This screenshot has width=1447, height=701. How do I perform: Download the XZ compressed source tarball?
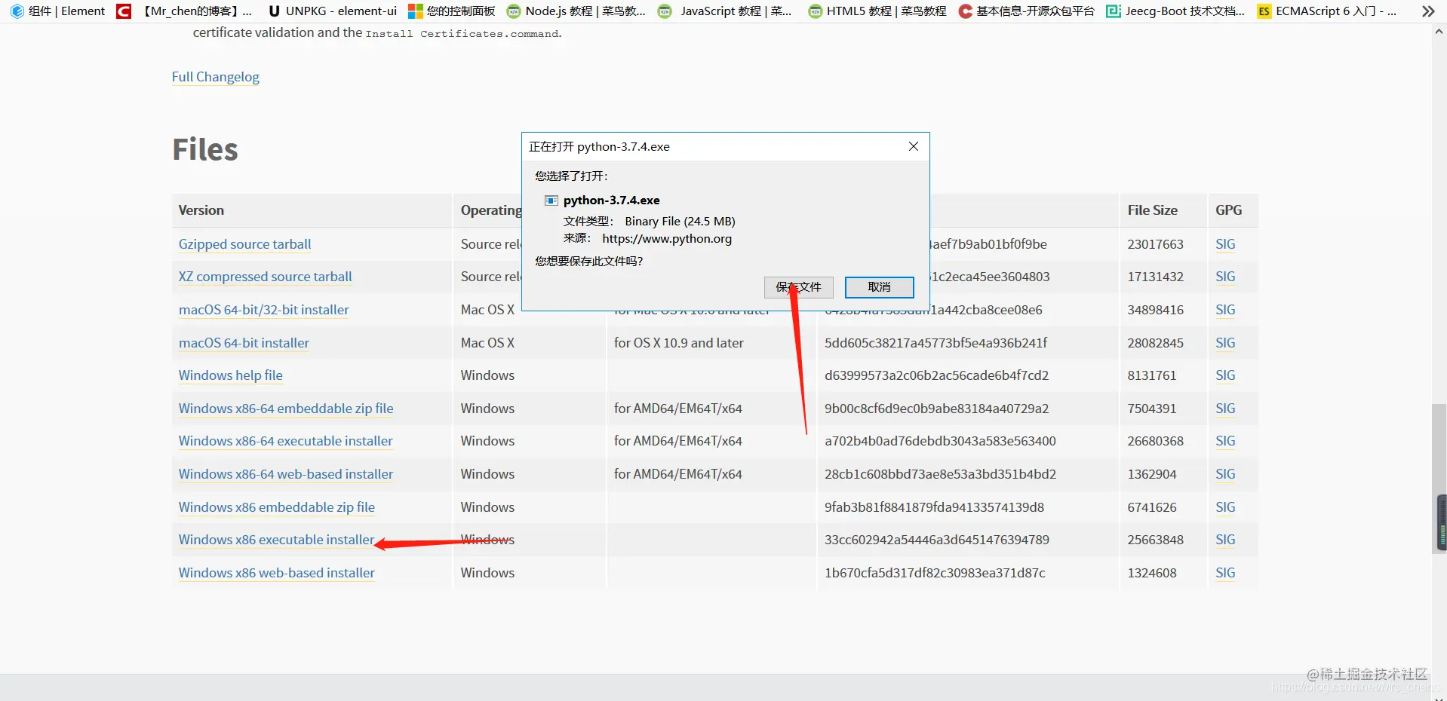(x=265, y=277)
